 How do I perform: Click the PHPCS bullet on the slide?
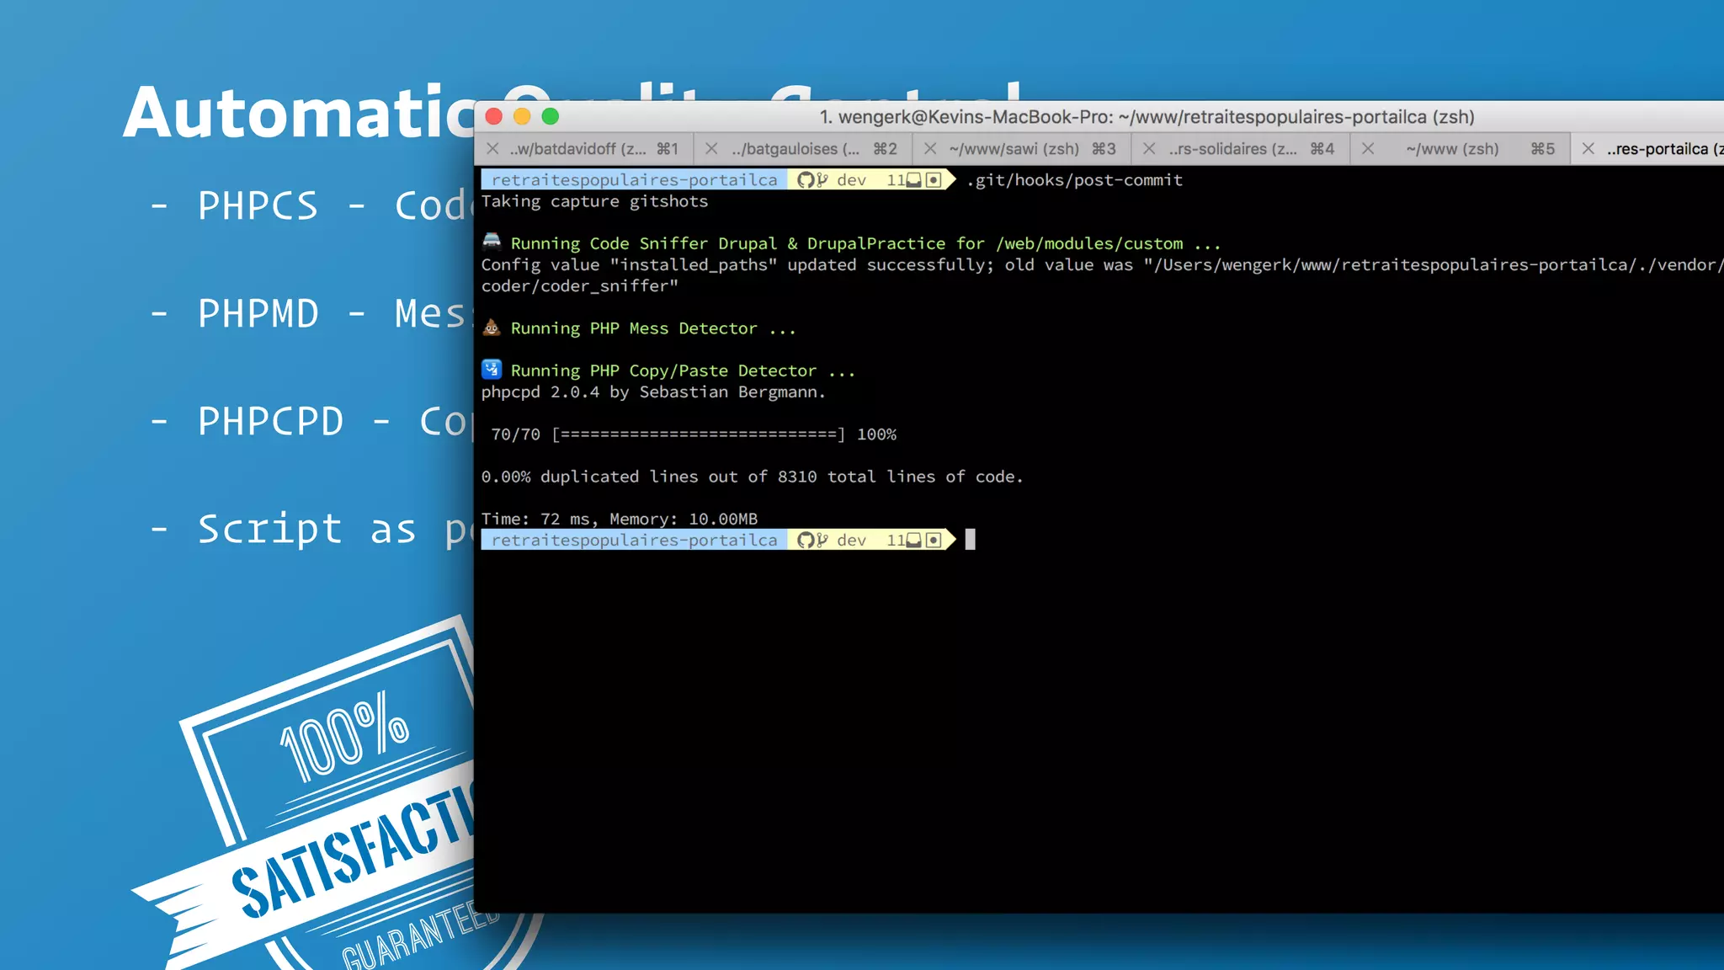[x=311, y=205]
